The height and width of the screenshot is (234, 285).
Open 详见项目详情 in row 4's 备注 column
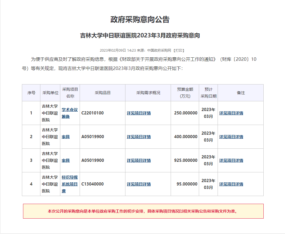(231, 184)
